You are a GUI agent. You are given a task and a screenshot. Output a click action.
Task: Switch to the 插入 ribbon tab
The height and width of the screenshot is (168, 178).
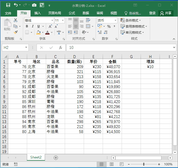point(38,13)
